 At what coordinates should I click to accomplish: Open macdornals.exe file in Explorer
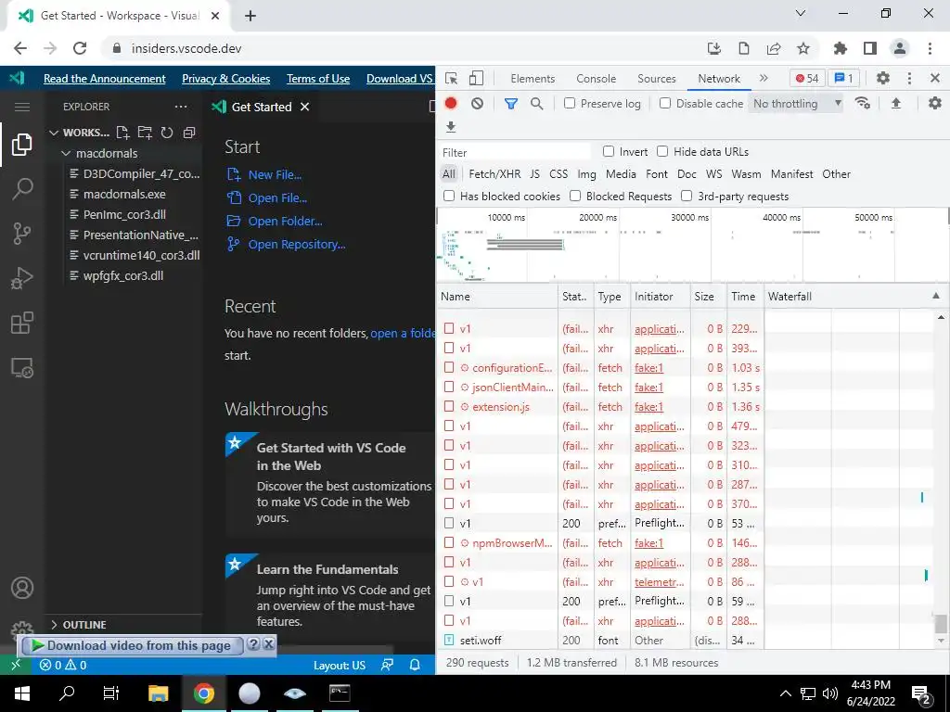tap(124, 194)
